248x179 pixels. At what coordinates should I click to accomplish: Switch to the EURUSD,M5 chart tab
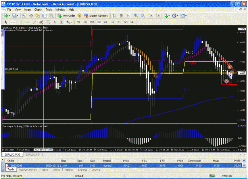33,154
